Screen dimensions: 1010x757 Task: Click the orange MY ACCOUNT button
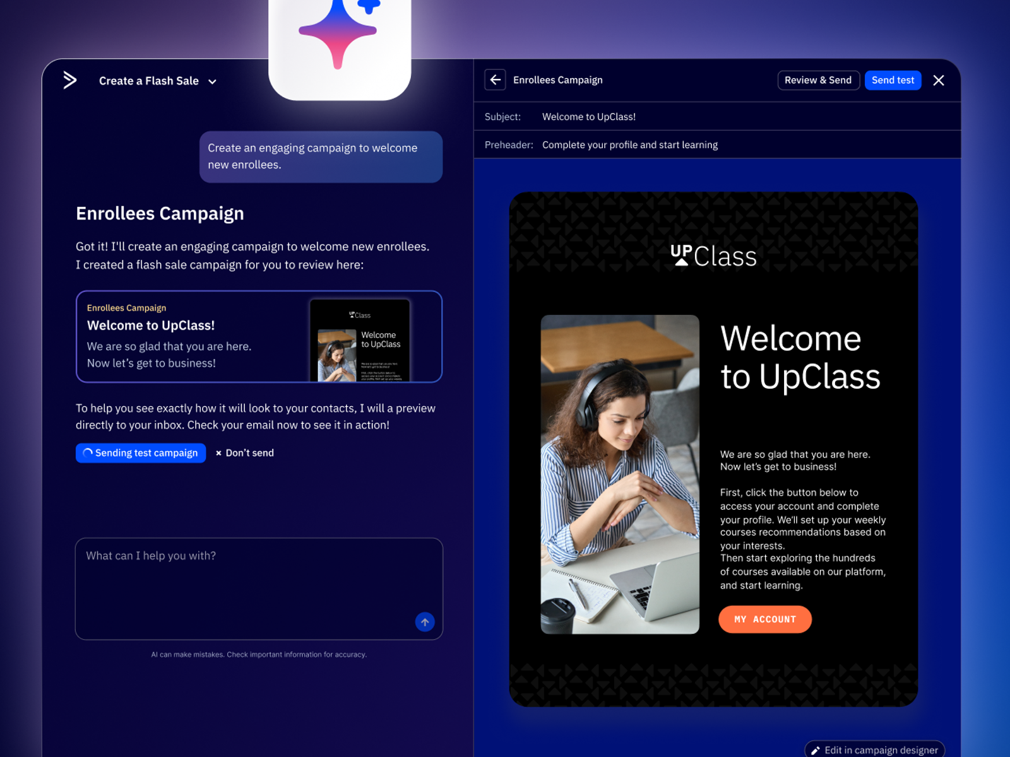click(x=764, y=619)
